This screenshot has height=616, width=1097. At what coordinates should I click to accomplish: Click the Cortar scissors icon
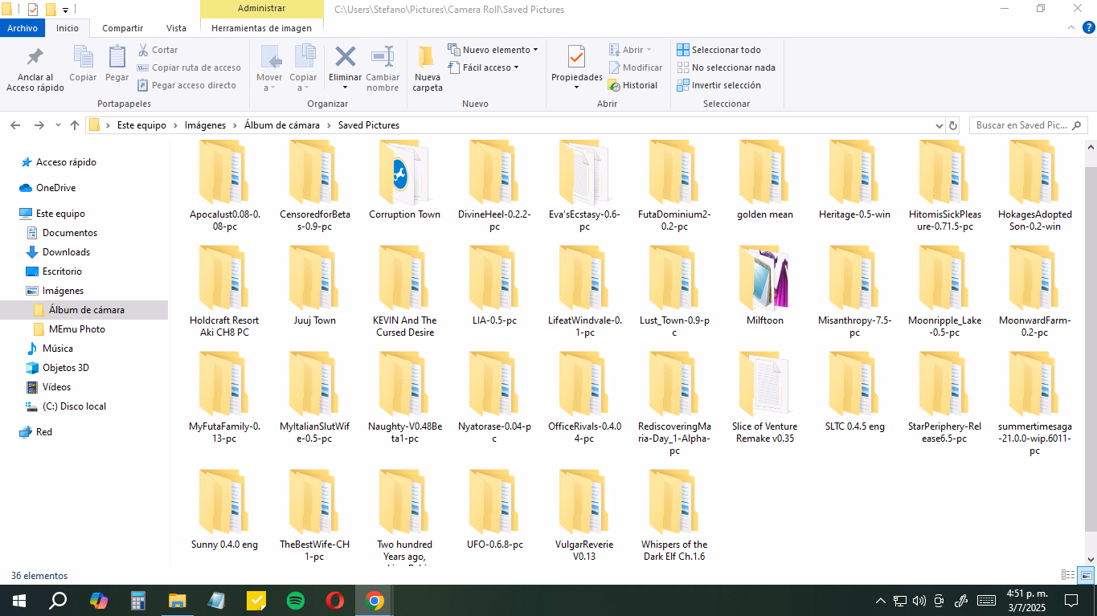144,50
